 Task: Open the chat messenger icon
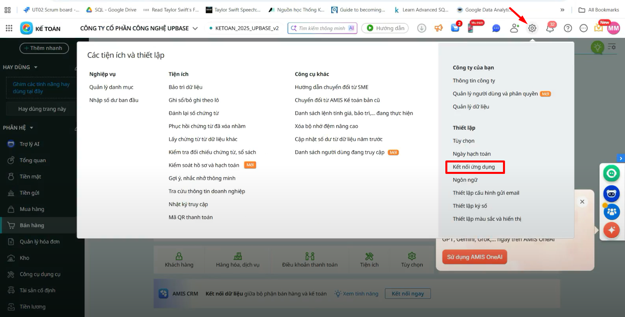(496, 28)
